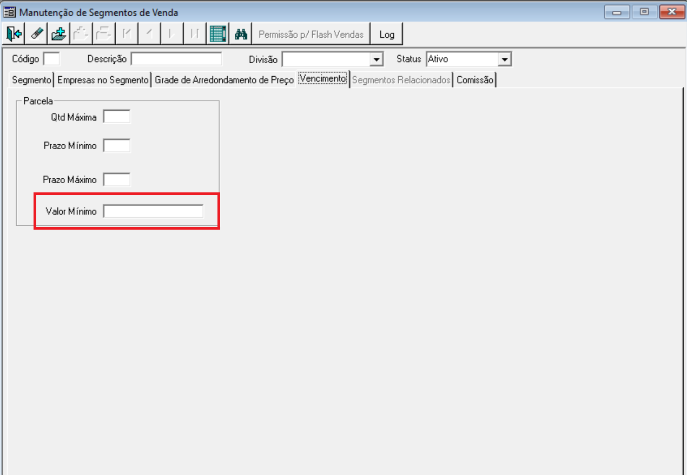Go to first record arrow icon
Viewport: 687px width, 475px height.
127,34
